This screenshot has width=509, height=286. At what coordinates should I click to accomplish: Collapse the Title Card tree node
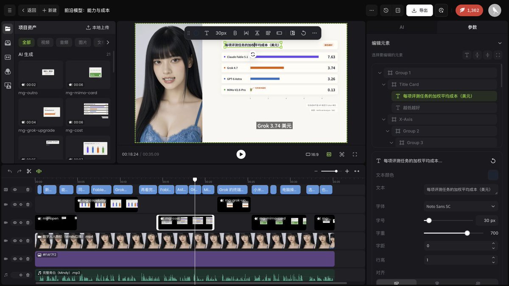coord(384,84)
